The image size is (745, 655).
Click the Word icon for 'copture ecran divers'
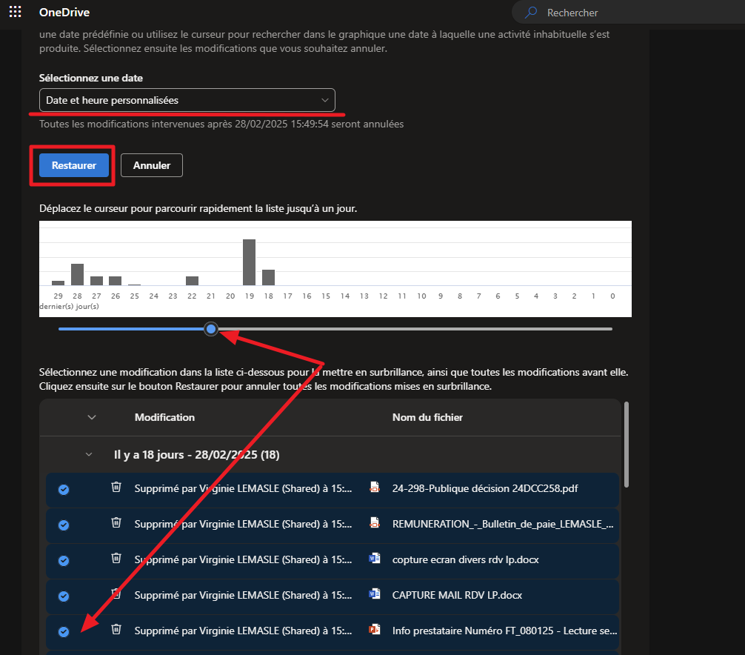(375, 558)
